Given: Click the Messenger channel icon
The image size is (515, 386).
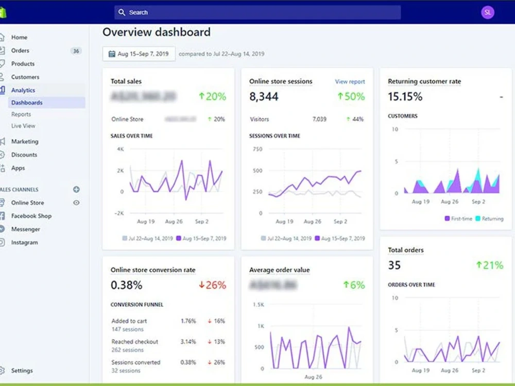Looking at the screenshot, I should [x=2, y=229].
